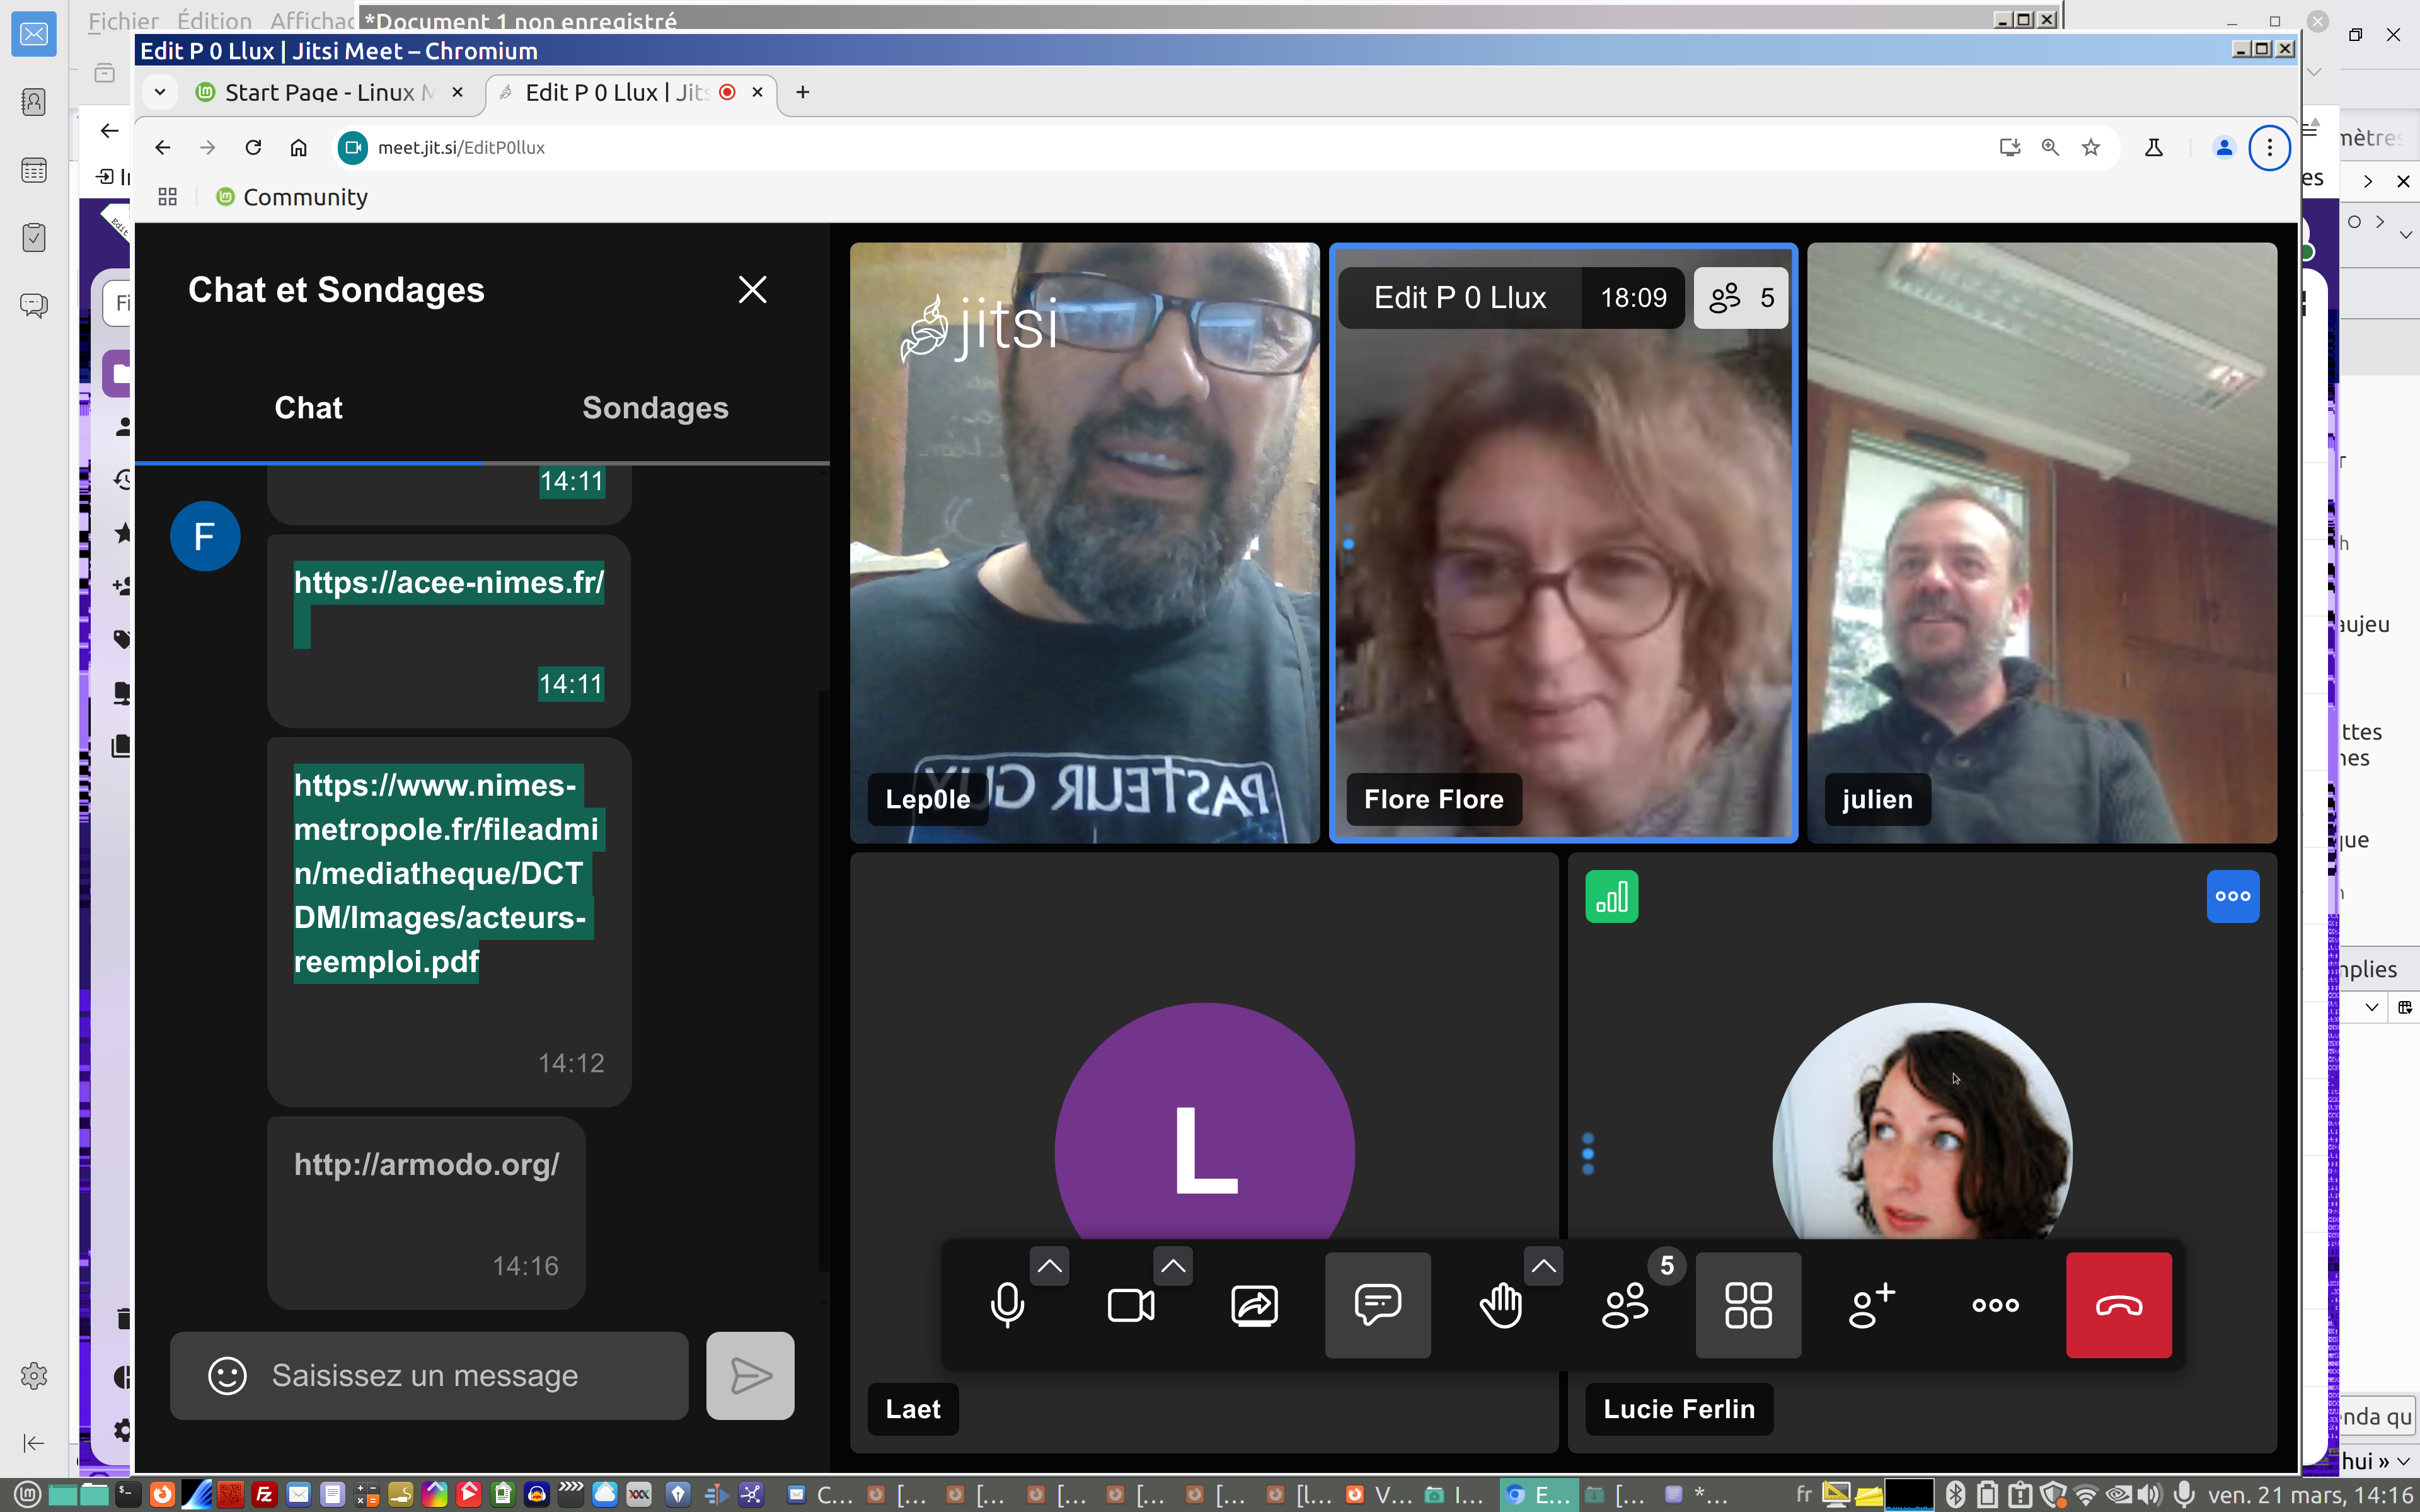This screenshot has height=1512, width=2420.
Task: Click Lucie Ferlin's connection status indicator
Action: pos(1611,897)
